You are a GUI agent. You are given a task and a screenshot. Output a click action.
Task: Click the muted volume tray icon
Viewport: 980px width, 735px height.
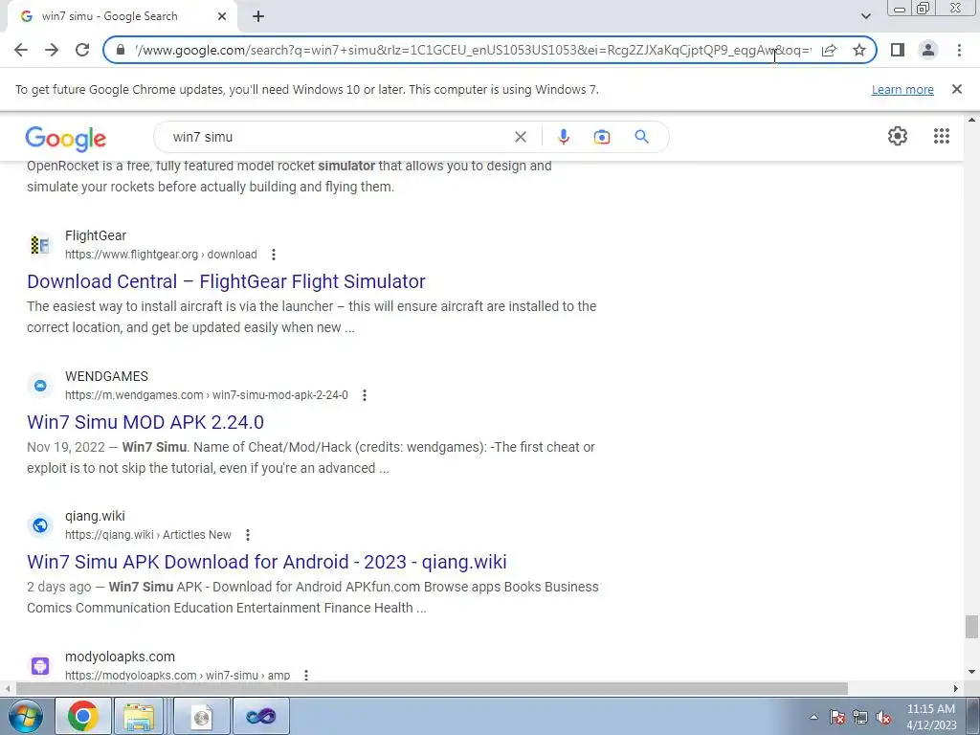pyautogui.click(x=883, y=717)
